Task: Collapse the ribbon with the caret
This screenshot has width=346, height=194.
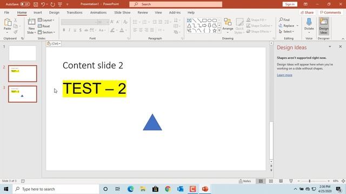Action: (343, 39)
